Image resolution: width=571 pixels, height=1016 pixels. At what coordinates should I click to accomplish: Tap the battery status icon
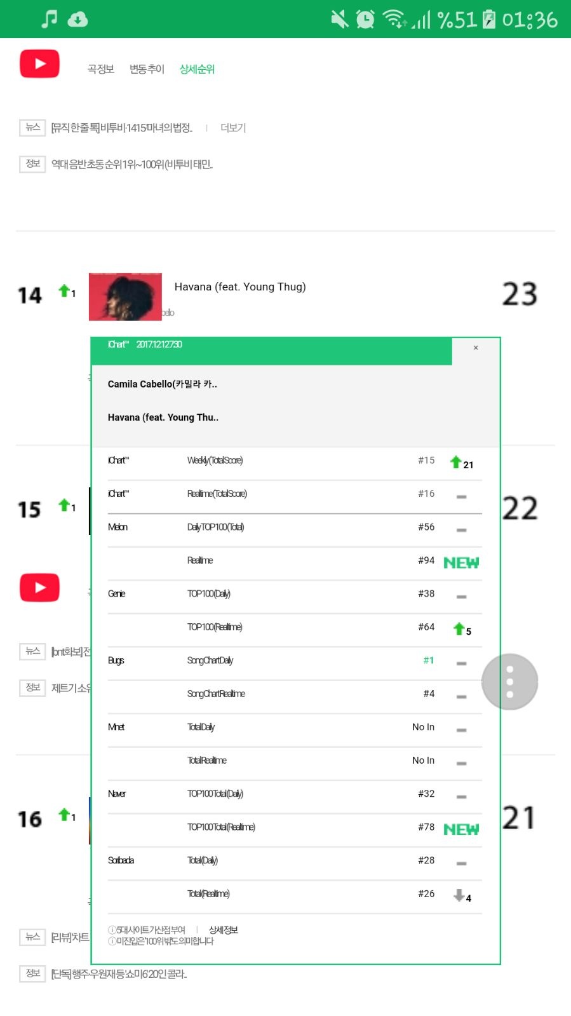pos(488,19)
